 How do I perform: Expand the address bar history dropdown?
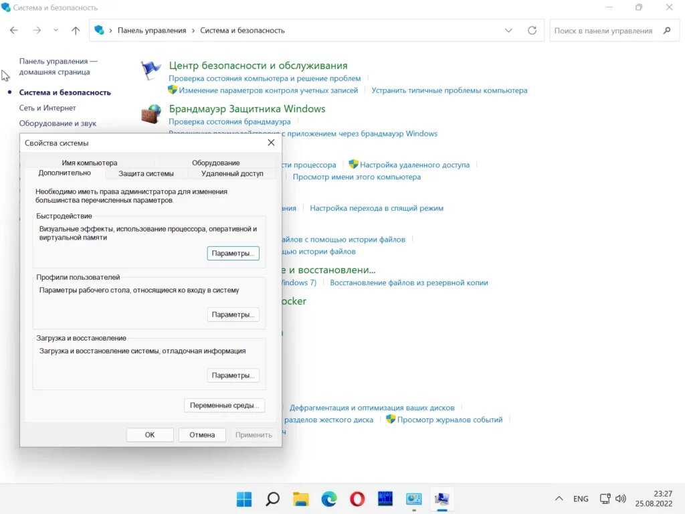pyautogui.click(x=508, y=30)
